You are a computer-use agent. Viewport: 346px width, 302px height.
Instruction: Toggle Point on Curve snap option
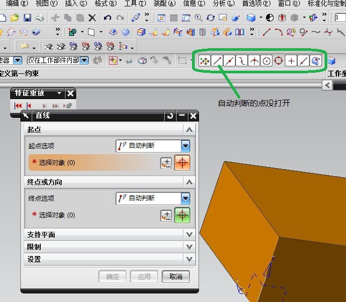(304, 61)
